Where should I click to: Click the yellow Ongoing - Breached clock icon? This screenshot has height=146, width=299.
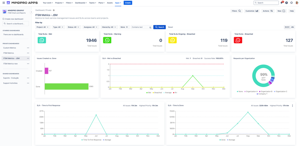(173, 40)
